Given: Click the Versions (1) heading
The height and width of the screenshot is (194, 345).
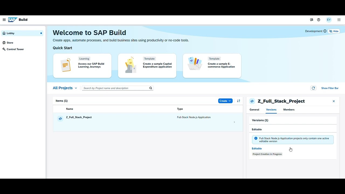Looking at the screenshot, I should 260,120.
